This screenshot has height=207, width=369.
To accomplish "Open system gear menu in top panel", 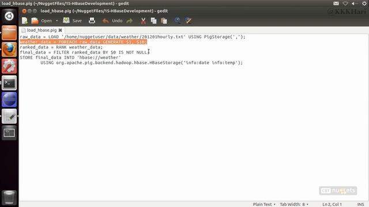I will [364, 3].
